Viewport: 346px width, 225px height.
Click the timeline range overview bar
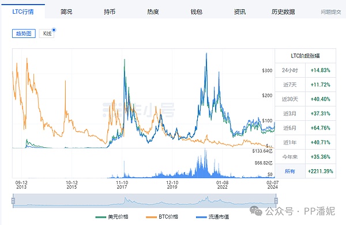[145, 201]
